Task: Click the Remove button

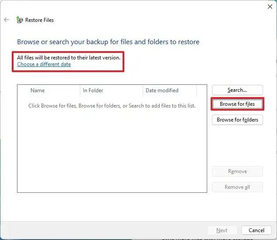Action: click(237, 171)
